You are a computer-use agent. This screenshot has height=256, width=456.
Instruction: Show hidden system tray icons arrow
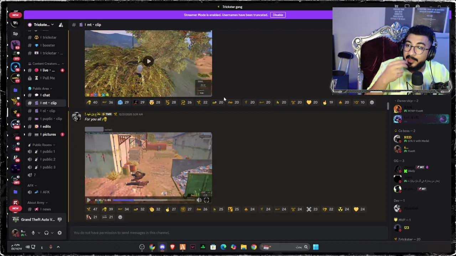click(x=58, y=247)
